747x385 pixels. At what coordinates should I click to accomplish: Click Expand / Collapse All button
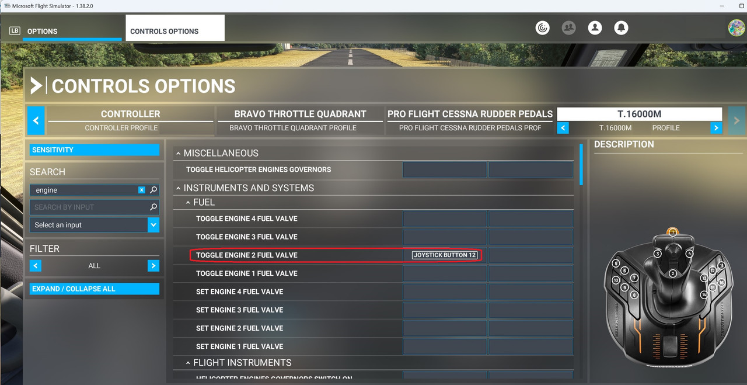pos(95,289)
